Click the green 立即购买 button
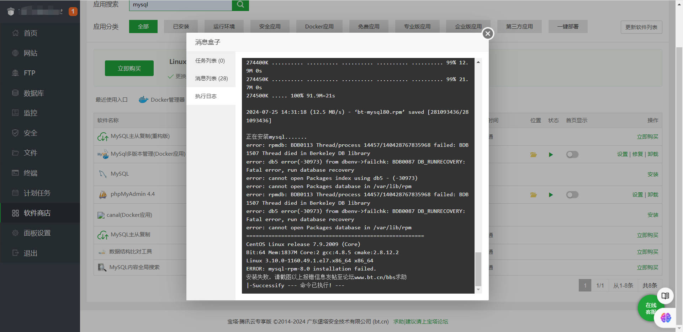The height and width of the screenshot is (332, 683). click(x=129, y=68)
